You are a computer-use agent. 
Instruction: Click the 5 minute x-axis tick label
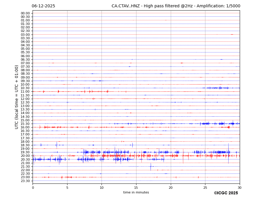[67, 188]
